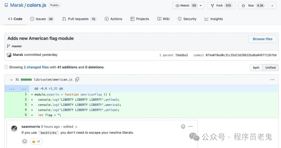This screenshot has height=148, width=281.
Task: Fork the repository with the Fork button
Action: (221, 5)
